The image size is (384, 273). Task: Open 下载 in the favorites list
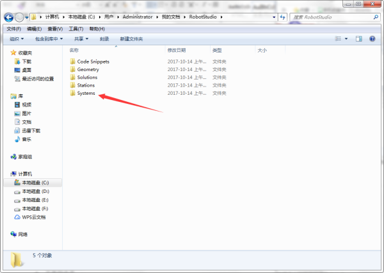click(x=27, y=62)
